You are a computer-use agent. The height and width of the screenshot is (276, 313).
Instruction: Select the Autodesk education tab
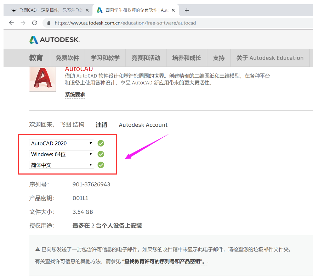click(136, 10)
